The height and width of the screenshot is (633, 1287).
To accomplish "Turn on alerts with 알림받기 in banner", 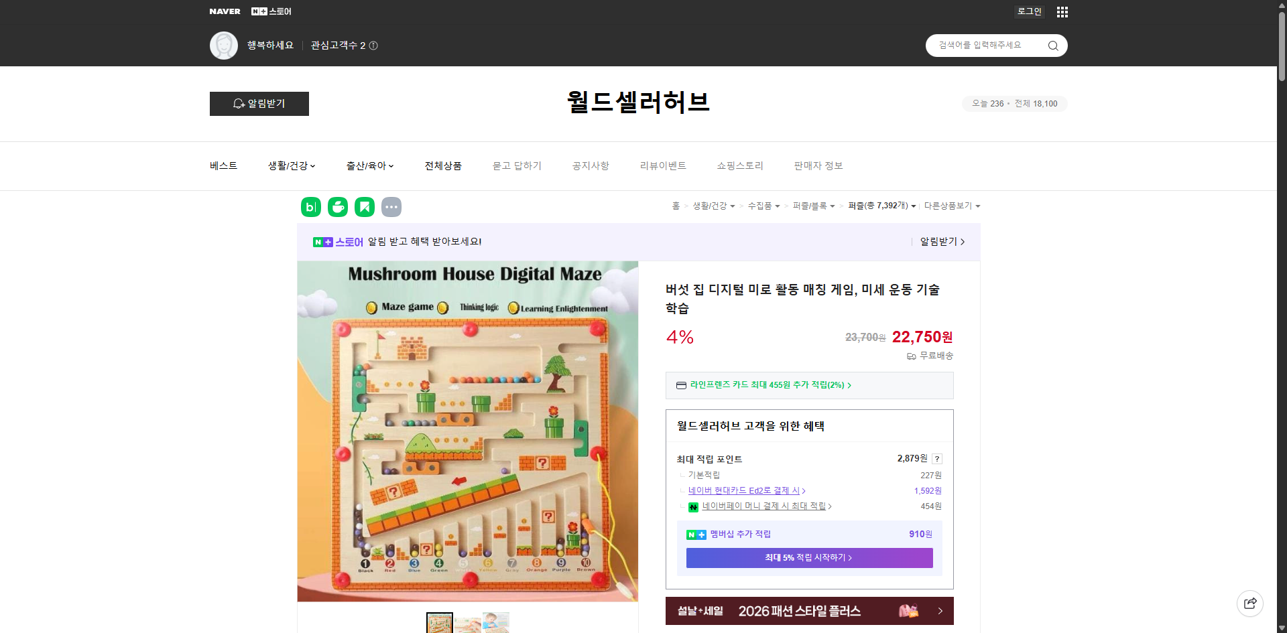I will pyautogui.click(x=938, y=242).
